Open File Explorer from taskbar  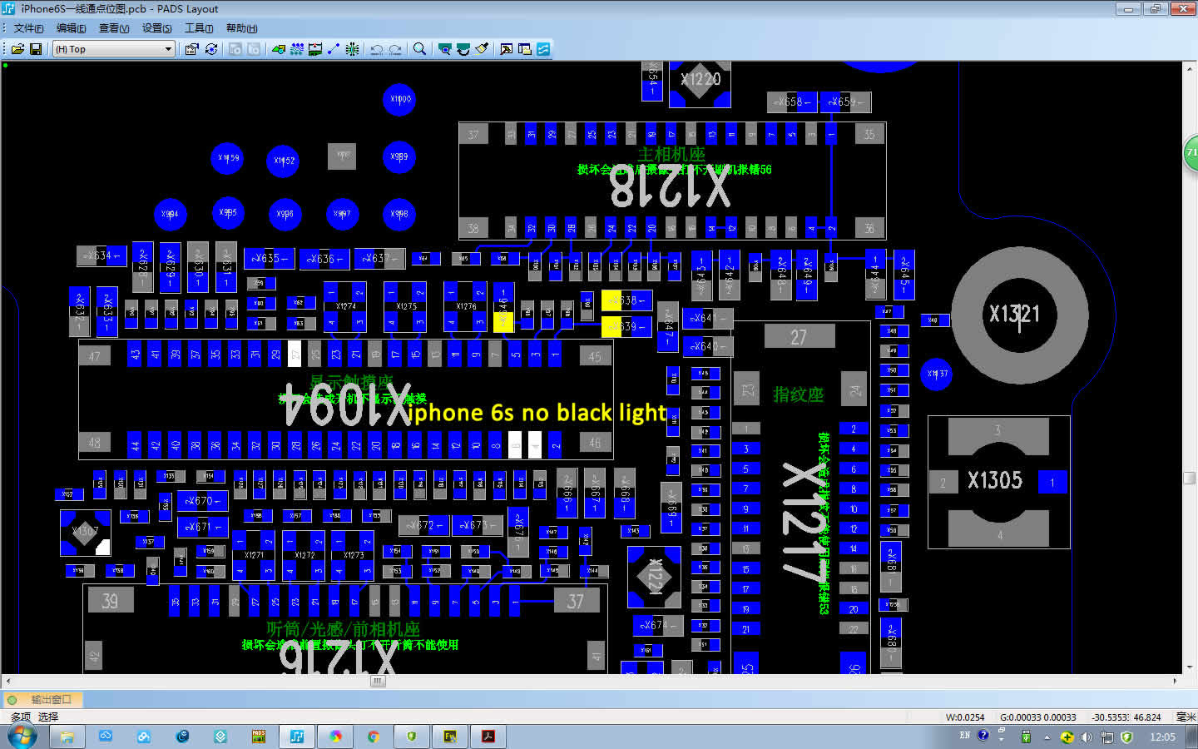67,737
